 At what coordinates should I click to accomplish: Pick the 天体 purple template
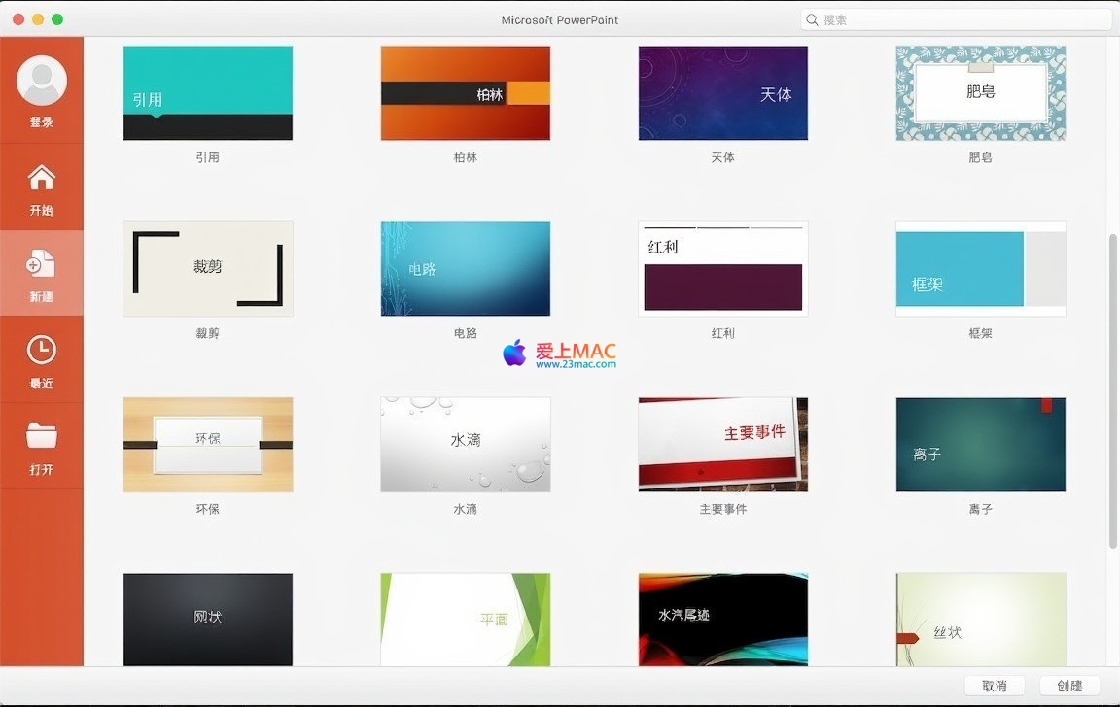pyautogui.click(x=722, y=93)
